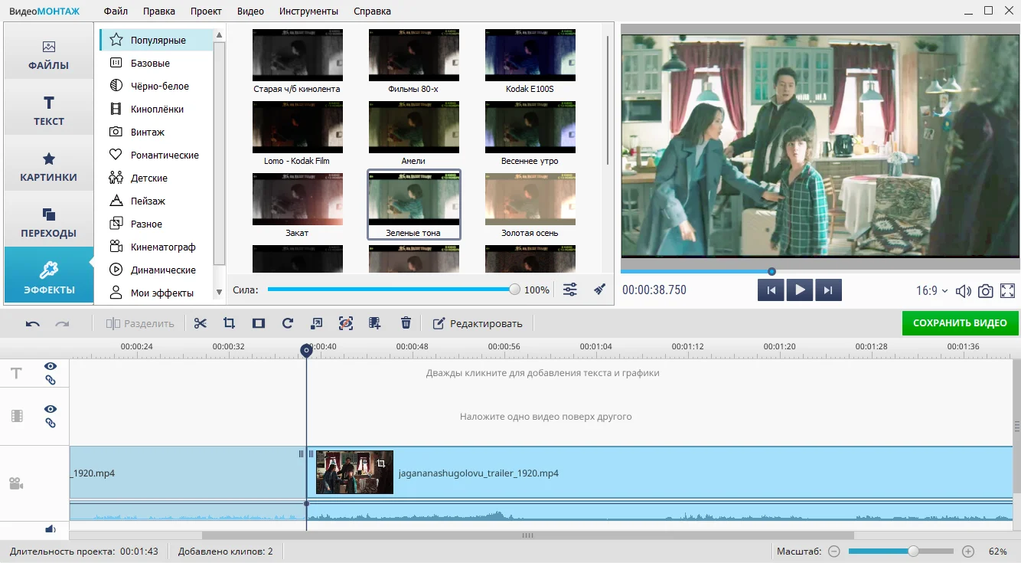Click the green СОХРАНИТЬ ВИДЕО button
Screen dimensions: 1021x563
(960, 323)
